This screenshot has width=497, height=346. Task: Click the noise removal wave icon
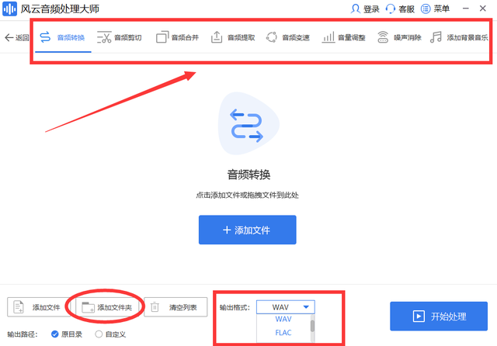[383, 37]
